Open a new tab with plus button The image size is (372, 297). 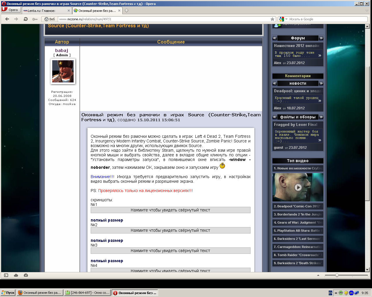pos(126,10)
